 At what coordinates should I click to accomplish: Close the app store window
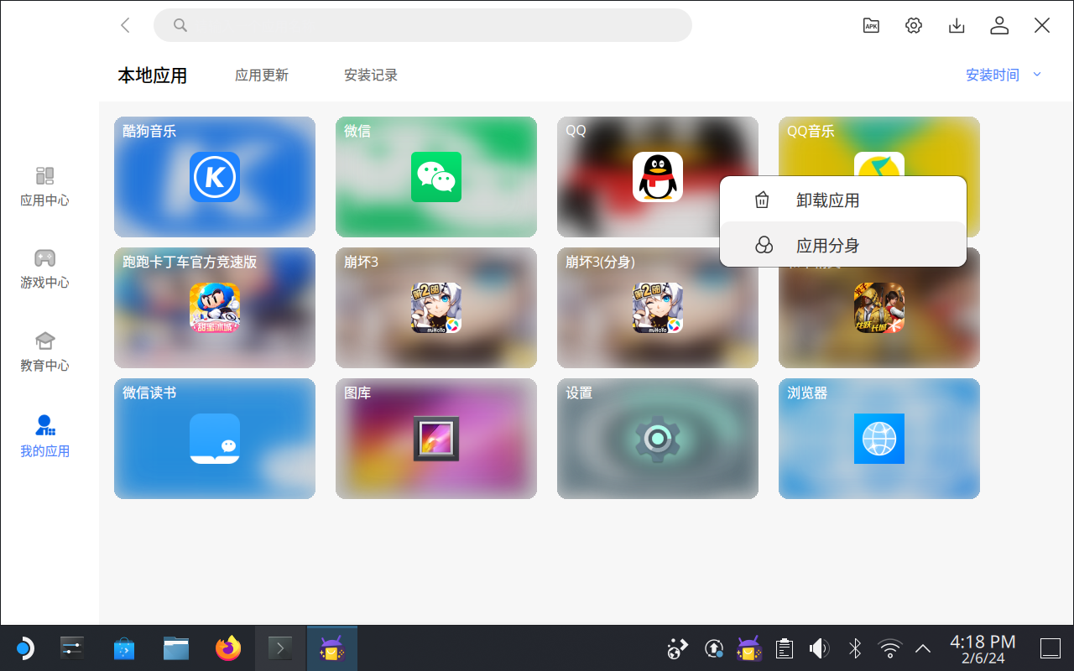[1042, 25]
